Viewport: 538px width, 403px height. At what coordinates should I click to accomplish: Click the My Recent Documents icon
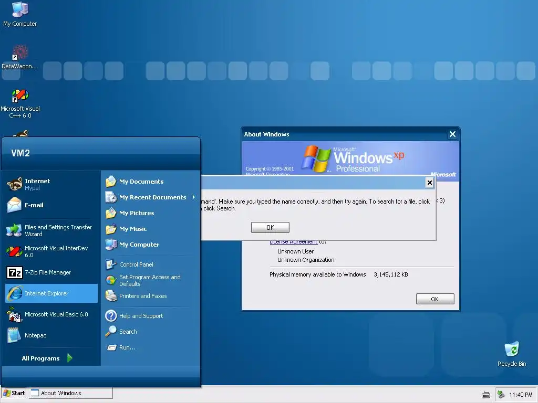[x=111, y=197]
